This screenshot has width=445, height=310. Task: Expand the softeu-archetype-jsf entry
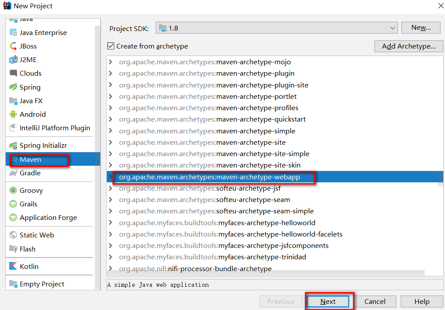pyautogui.click(x=111, y=188)
